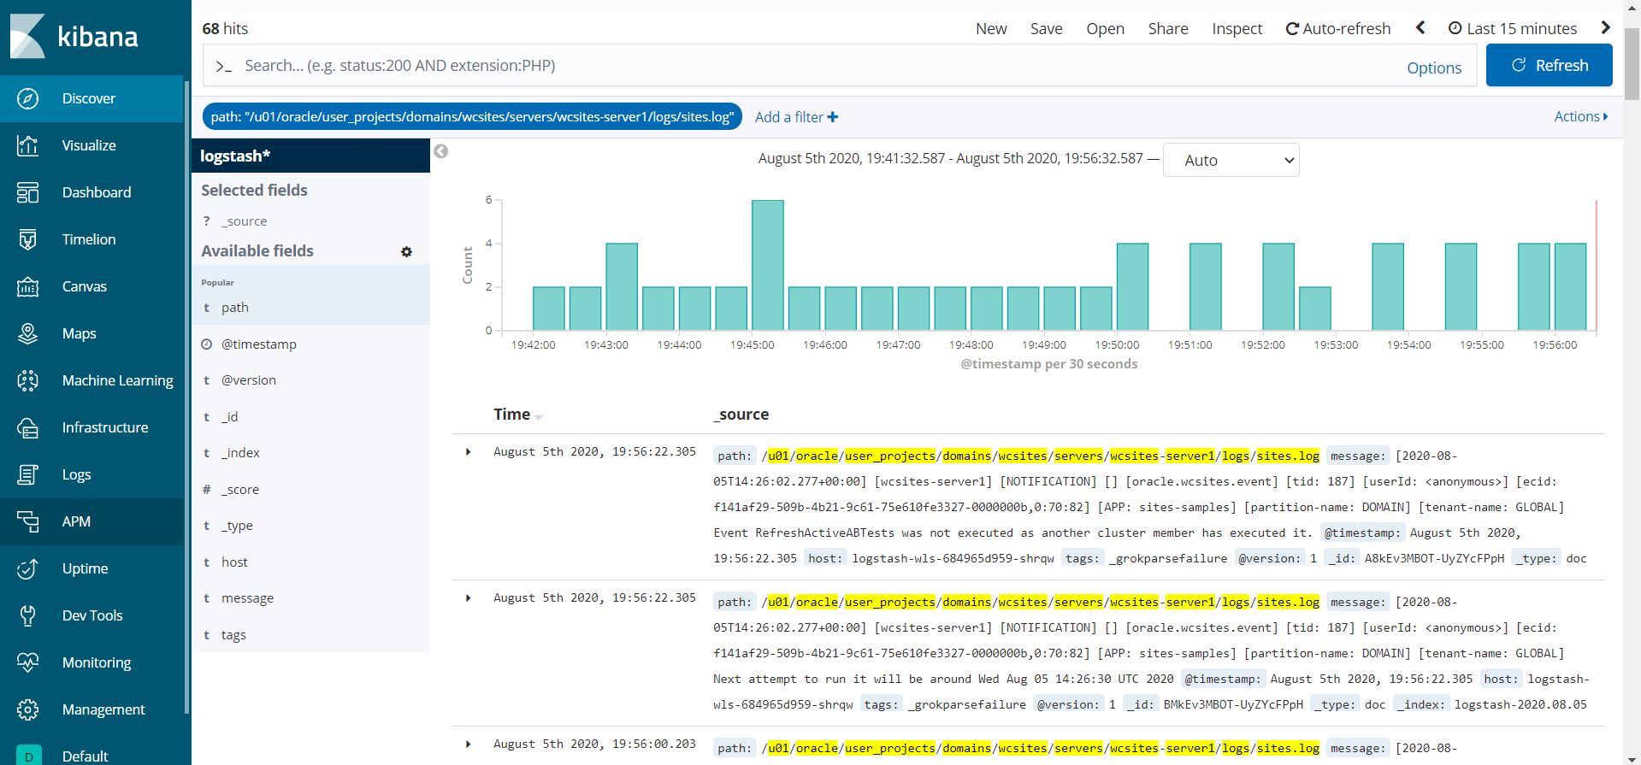Click the Default space avatar icon
The image size is (1641, 765).
28,756
